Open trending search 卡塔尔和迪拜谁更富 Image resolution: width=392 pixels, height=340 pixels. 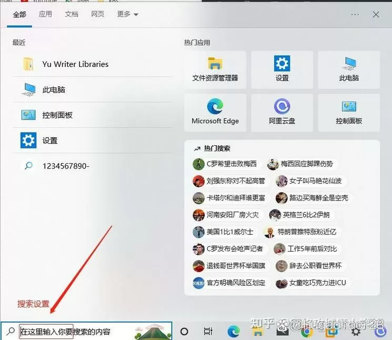pyautogui.click(x=230, y=198)
